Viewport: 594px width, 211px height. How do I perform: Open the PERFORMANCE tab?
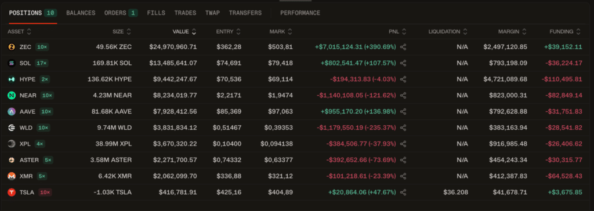(300, 13)
